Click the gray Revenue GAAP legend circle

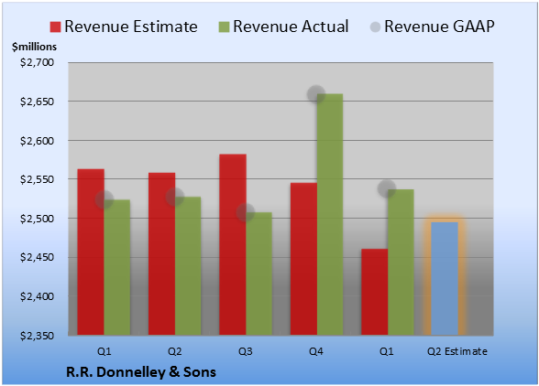click(x=375, y=27)
